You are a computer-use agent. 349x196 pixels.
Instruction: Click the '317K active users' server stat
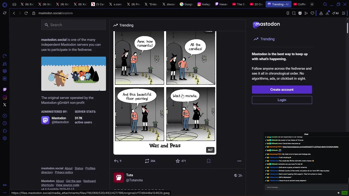tap(83, 120)
